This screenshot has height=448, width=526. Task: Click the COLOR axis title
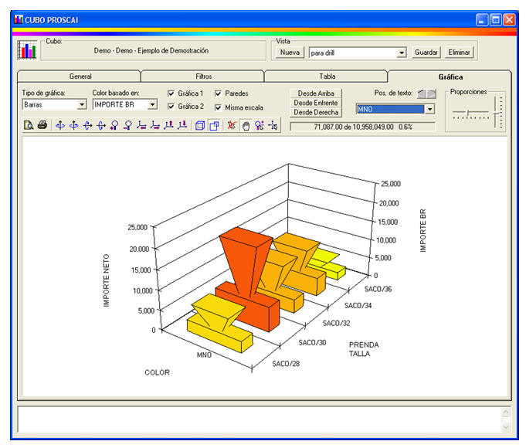pyautogui.click(x=157, y=372)
